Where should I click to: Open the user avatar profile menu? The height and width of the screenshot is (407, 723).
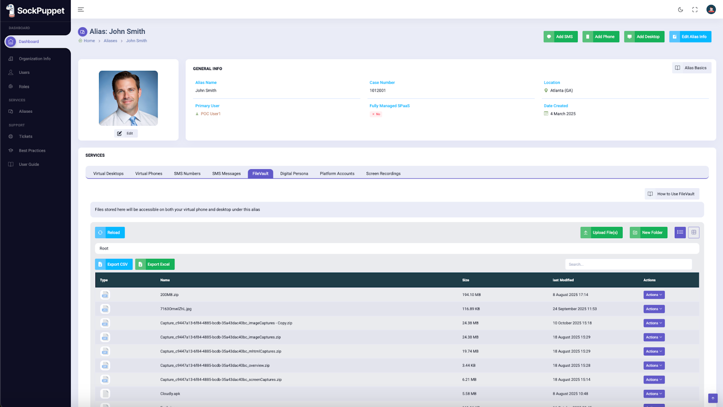tap(711, 9)
